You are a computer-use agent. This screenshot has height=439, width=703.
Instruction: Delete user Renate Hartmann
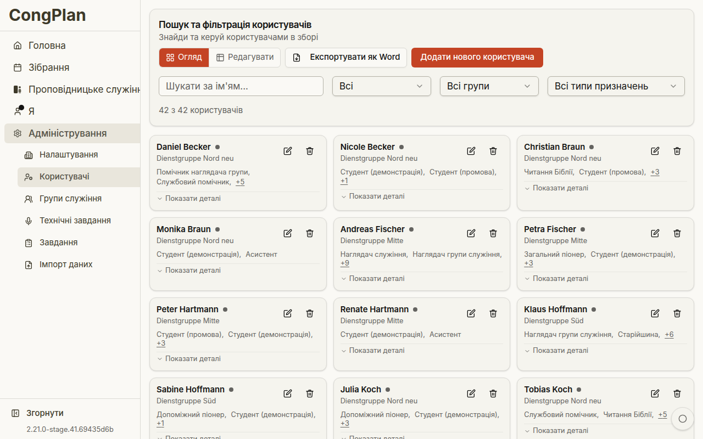(493, 313)
